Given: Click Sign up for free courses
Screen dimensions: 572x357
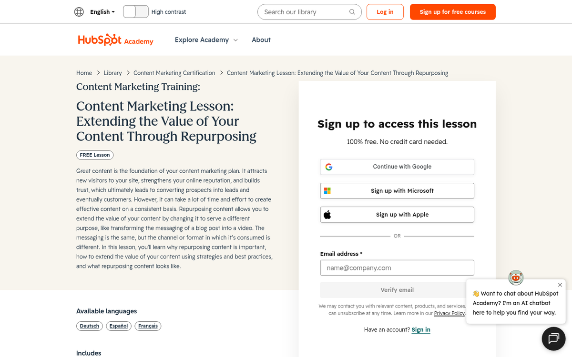Looking at the screenshot, I should 452,11.
